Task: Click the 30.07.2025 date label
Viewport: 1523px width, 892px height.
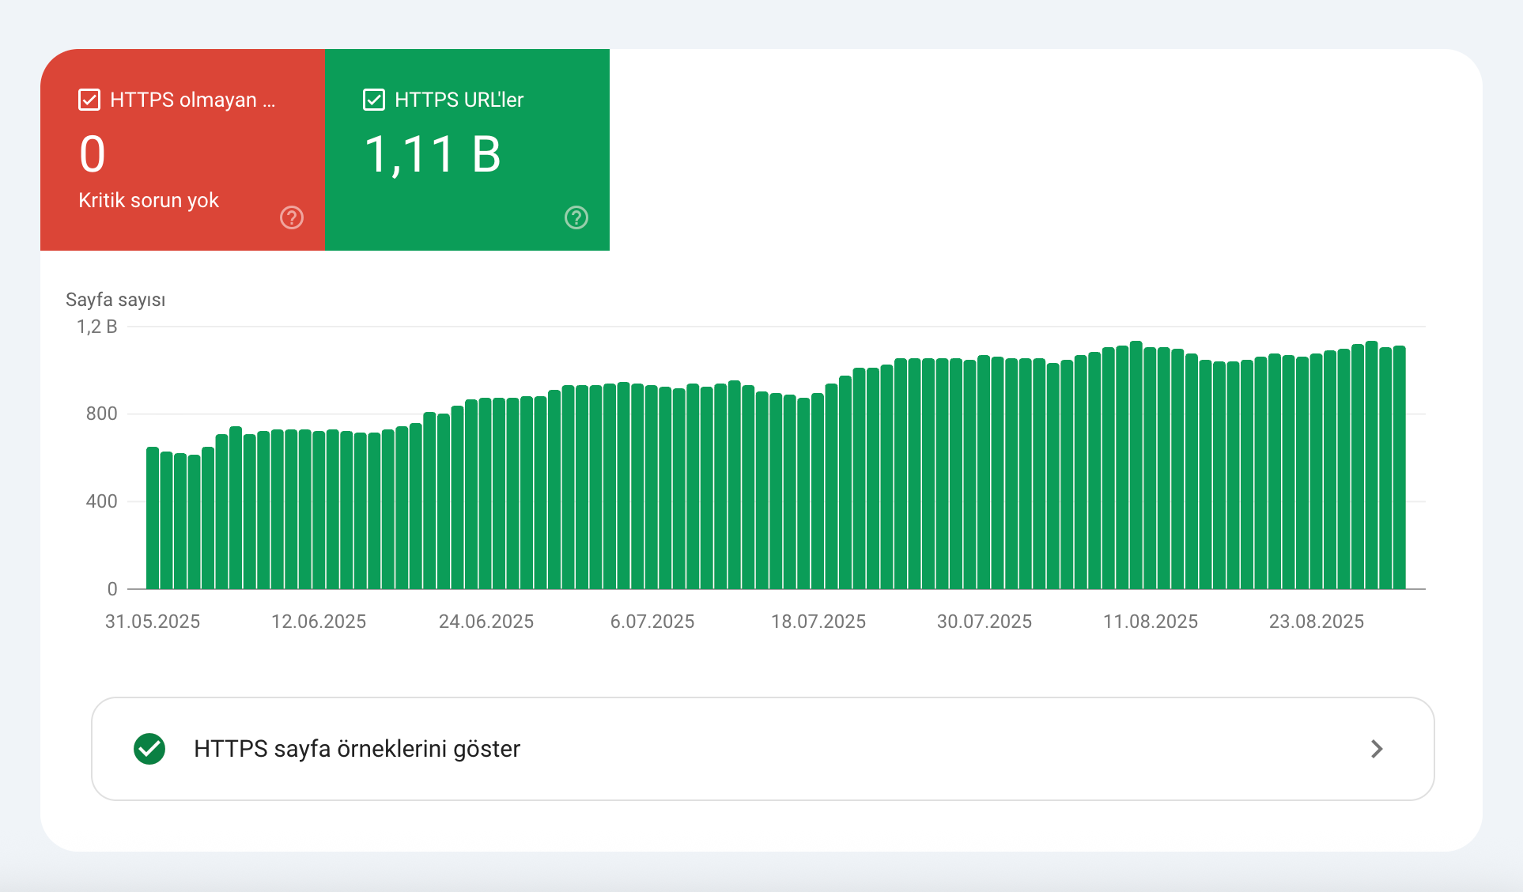Action: [984, 622]
